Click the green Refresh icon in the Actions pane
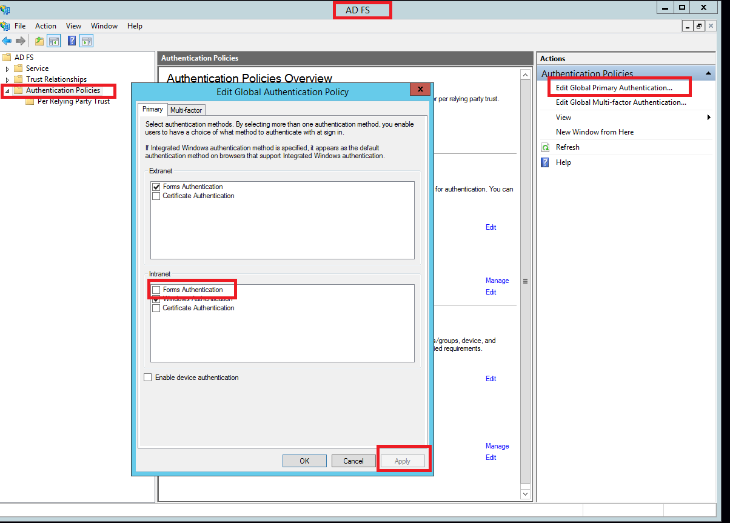This screenshot has width=730, height=523. click(545, 147)
